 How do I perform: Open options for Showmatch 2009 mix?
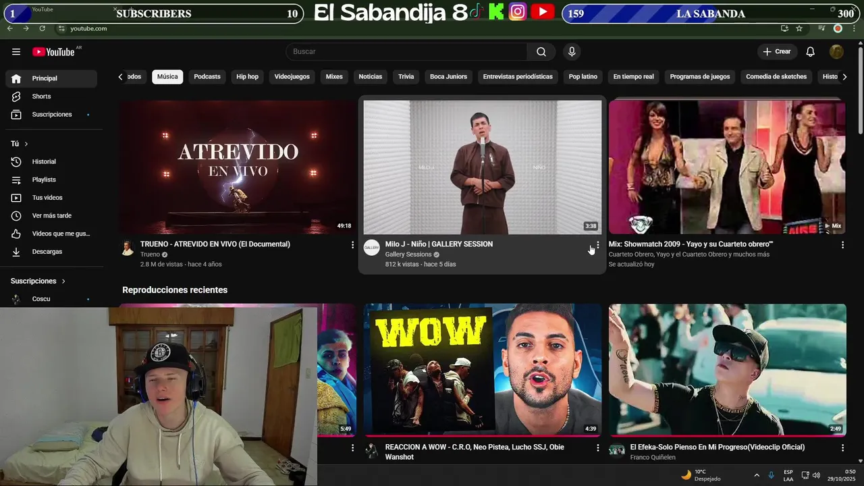[842, 245]
